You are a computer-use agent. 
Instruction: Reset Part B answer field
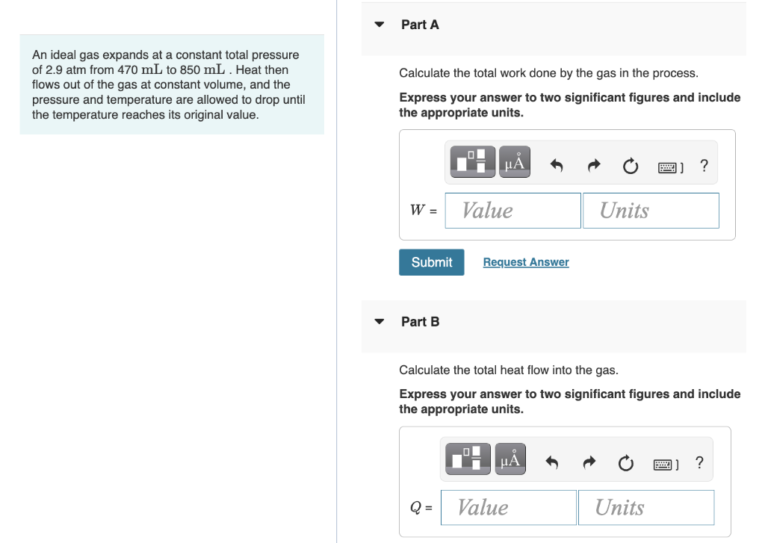click(x=626, y=462)
